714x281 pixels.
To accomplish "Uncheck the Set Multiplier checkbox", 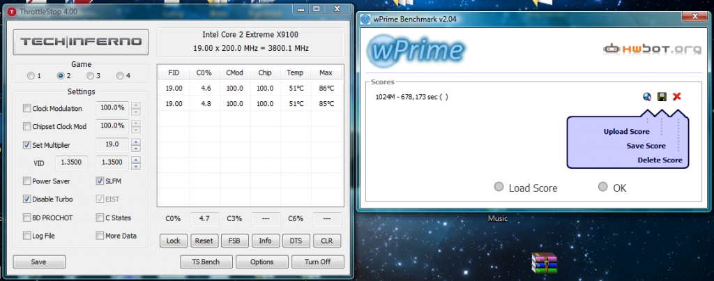I will [x=27, y=145].
